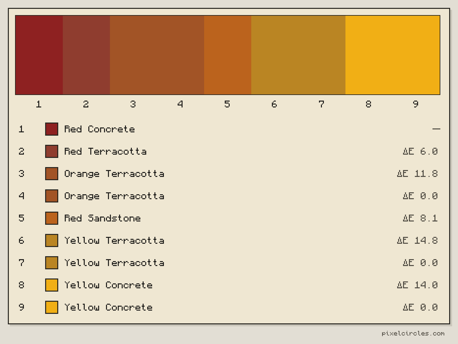The width and height of the screenshot is (458, 344).
Task: Click the number 9 label under the gradient bar
Action: pos(415,104)
